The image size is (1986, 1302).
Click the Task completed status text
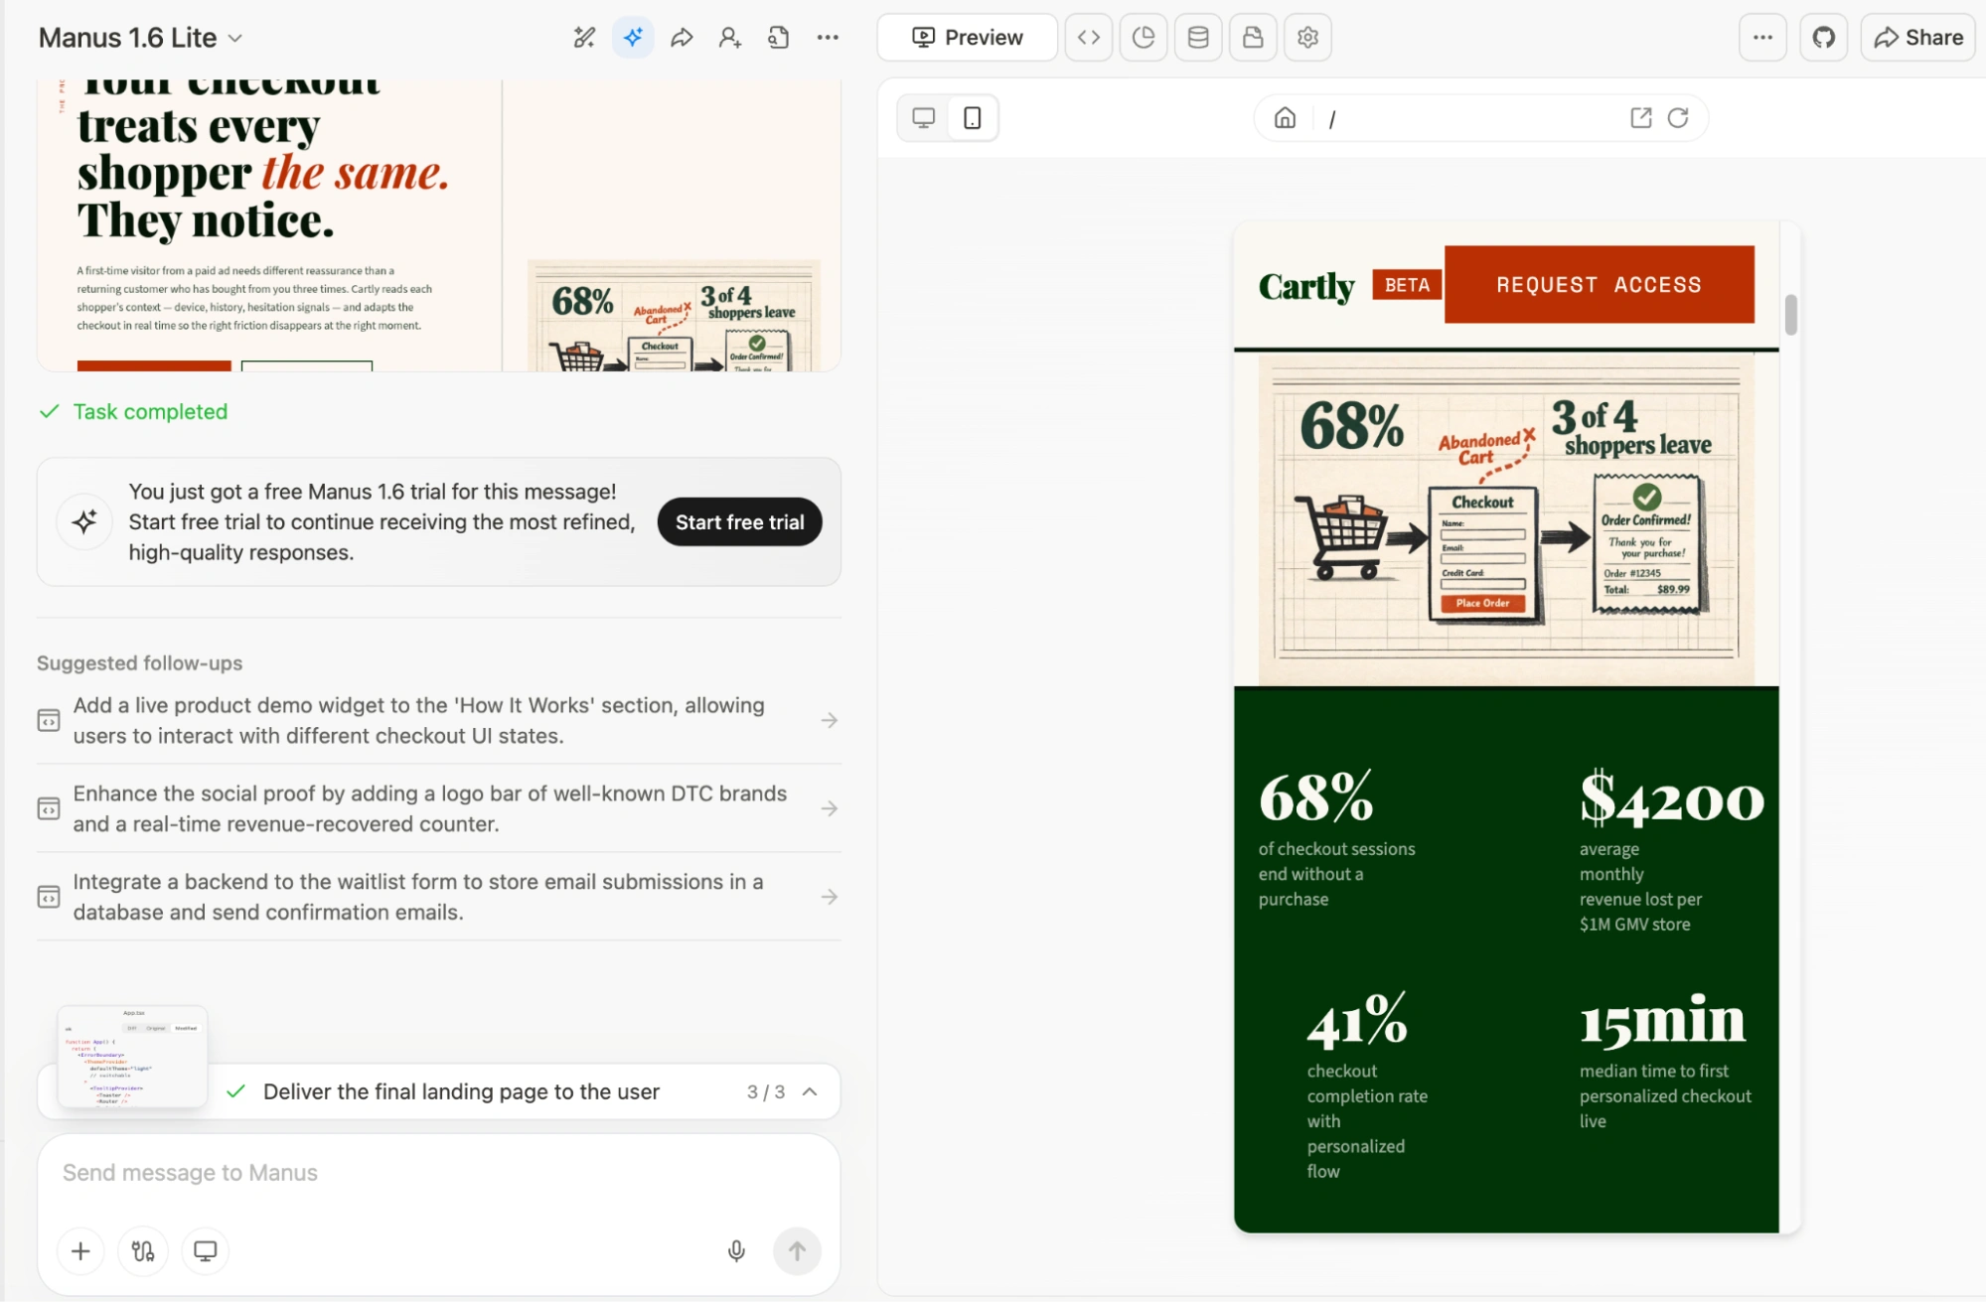[150, 411]
